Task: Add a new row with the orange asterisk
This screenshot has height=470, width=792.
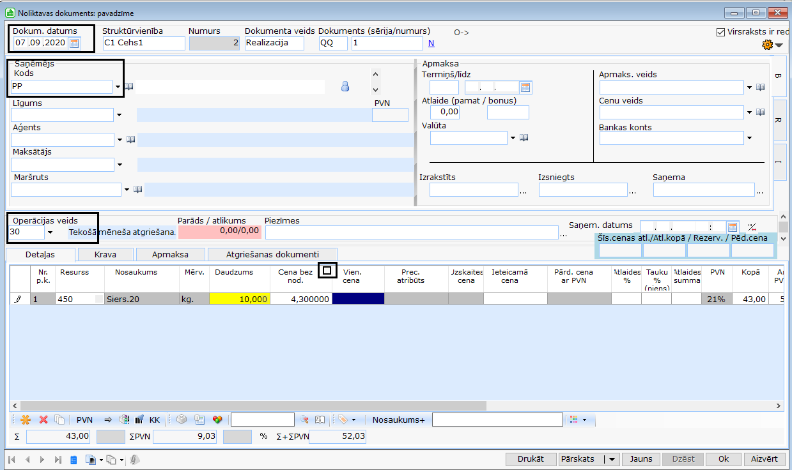Action: [26, 420]
